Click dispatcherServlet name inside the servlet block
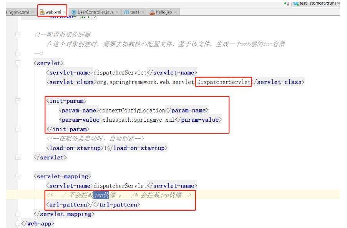The height and width of the screenshot is (228, 347). coord(120,73)
